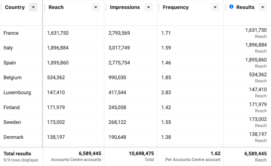Click the Results column header title

tap(245, 7)
